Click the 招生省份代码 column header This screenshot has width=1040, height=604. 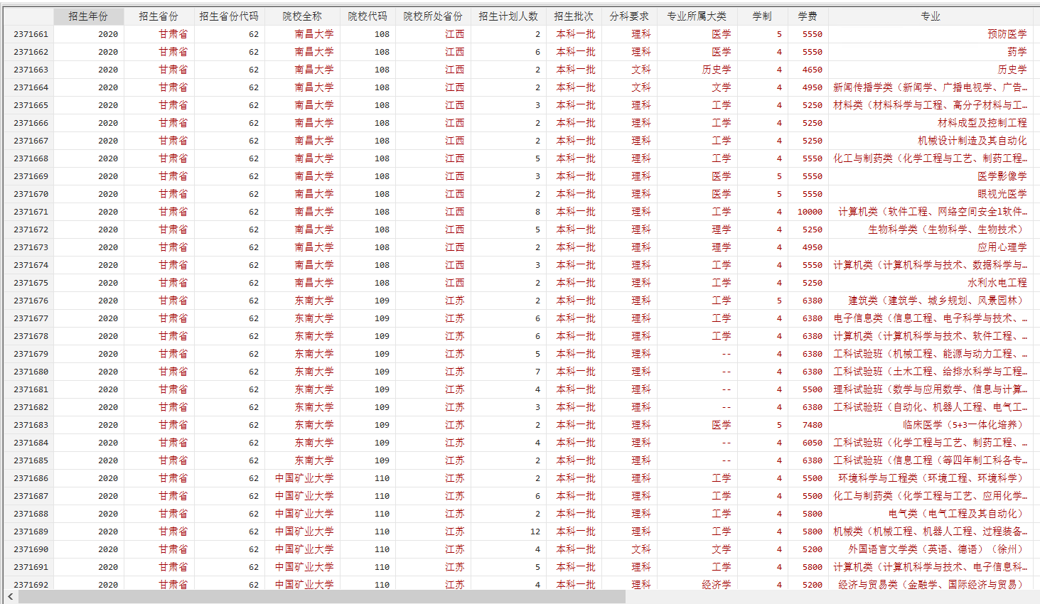coord(229,16)
